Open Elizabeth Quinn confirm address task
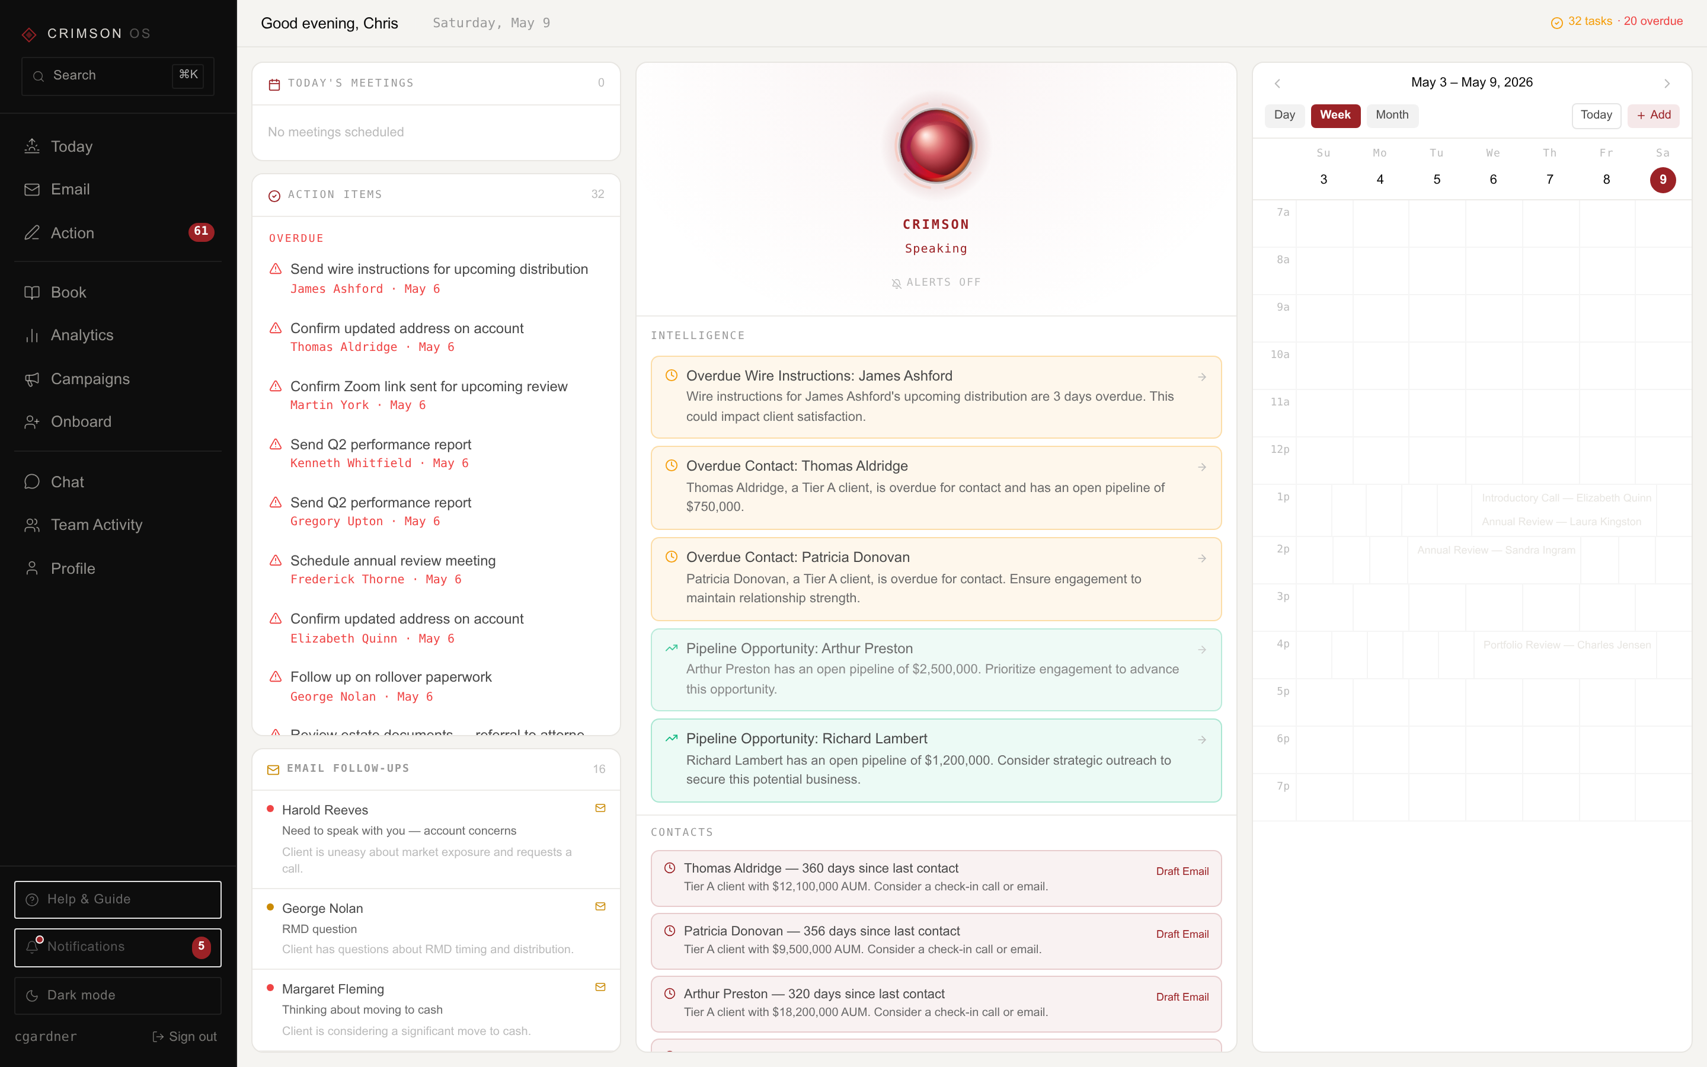1707x1067 pixels. click(436, 628)
